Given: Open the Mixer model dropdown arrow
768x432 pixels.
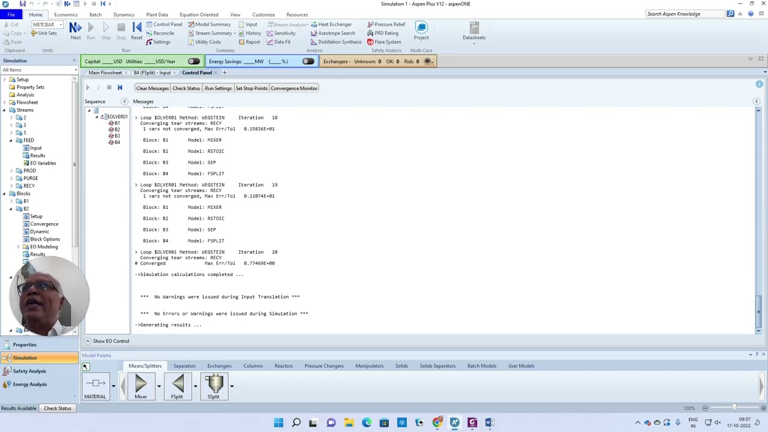Looking at the screenshot, I should tap(158, 386).
